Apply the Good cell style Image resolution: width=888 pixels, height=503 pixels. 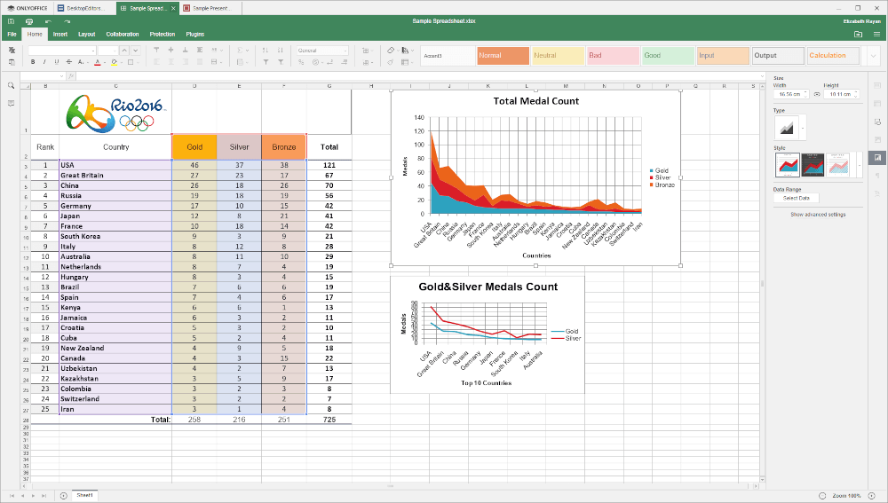click(x=668, y=56)
